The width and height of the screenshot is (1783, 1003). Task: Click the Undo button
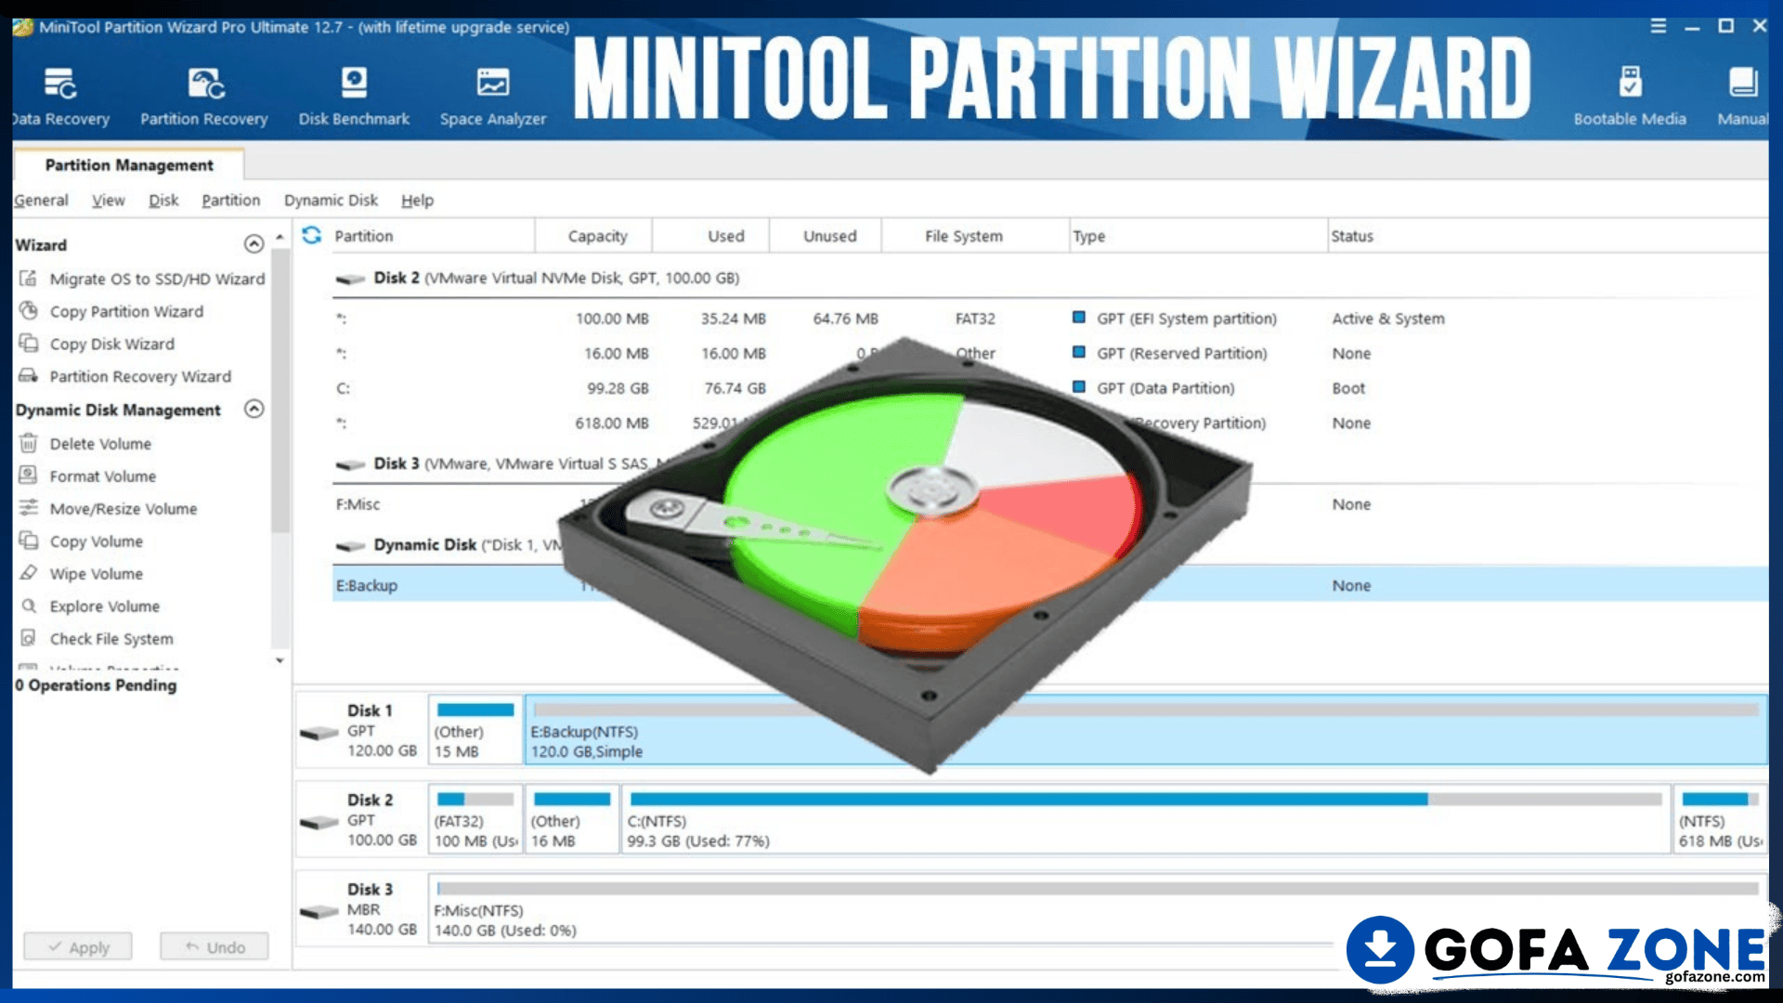click(215, 946)
